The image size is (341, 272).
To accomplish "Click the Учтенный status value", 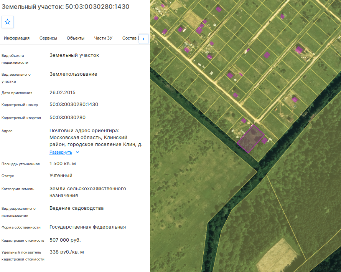I will click(61, 176).
